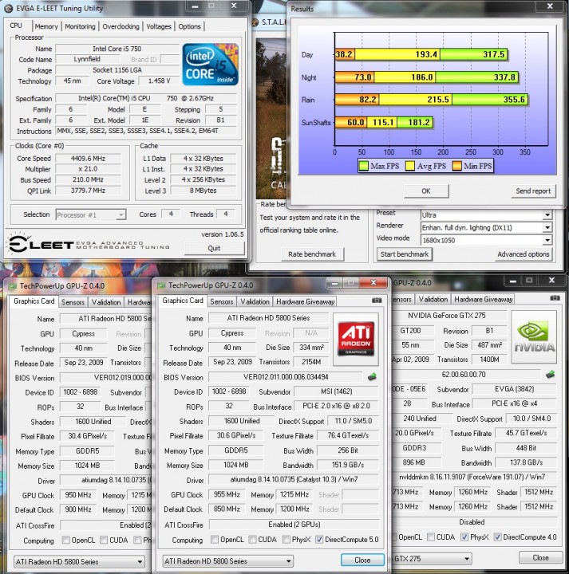Click BIOS chip icon in GTX 275 GPU-Z
569x574 pixels.
click(x=550, y=374)
